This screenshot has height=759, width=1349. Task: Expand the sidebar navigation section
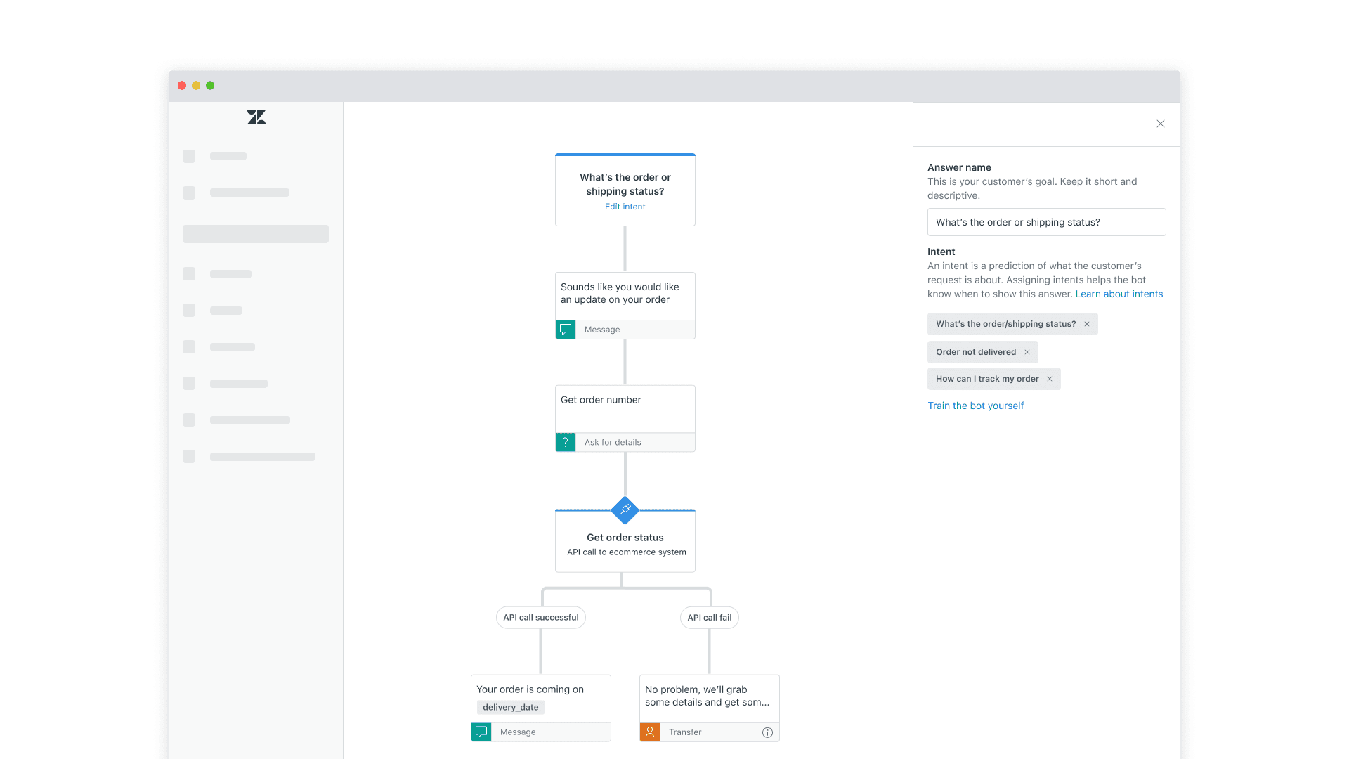255,233
